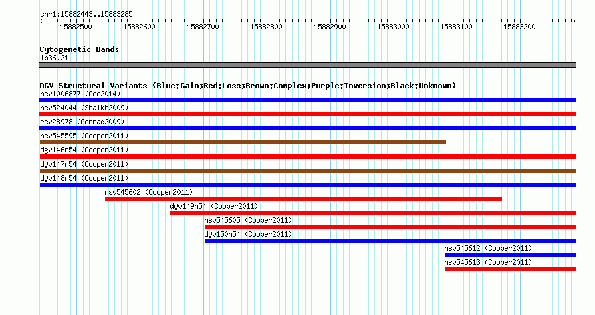
Task: Click the red dgv146n54 loss bar
Action: tap(308, 156)
